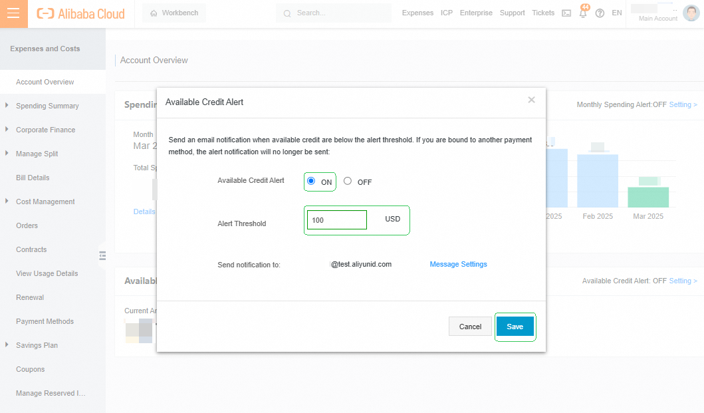
Task: Open the Expenses top menu
Action: tap(417, 13)
